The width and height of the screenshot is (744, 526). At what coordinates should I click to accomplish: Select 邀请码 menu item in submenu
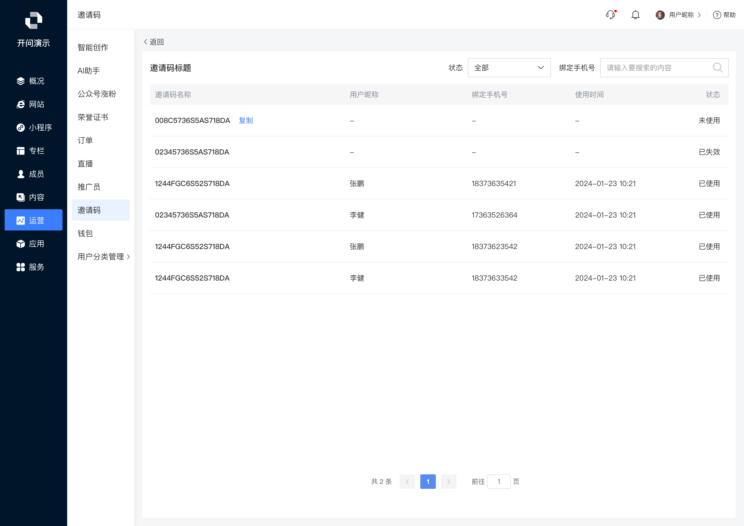(101, 210)
